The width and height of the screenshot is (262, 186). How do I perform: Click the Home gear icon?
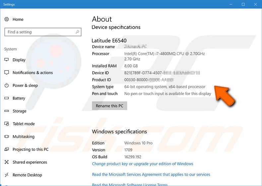pos(7,20)
